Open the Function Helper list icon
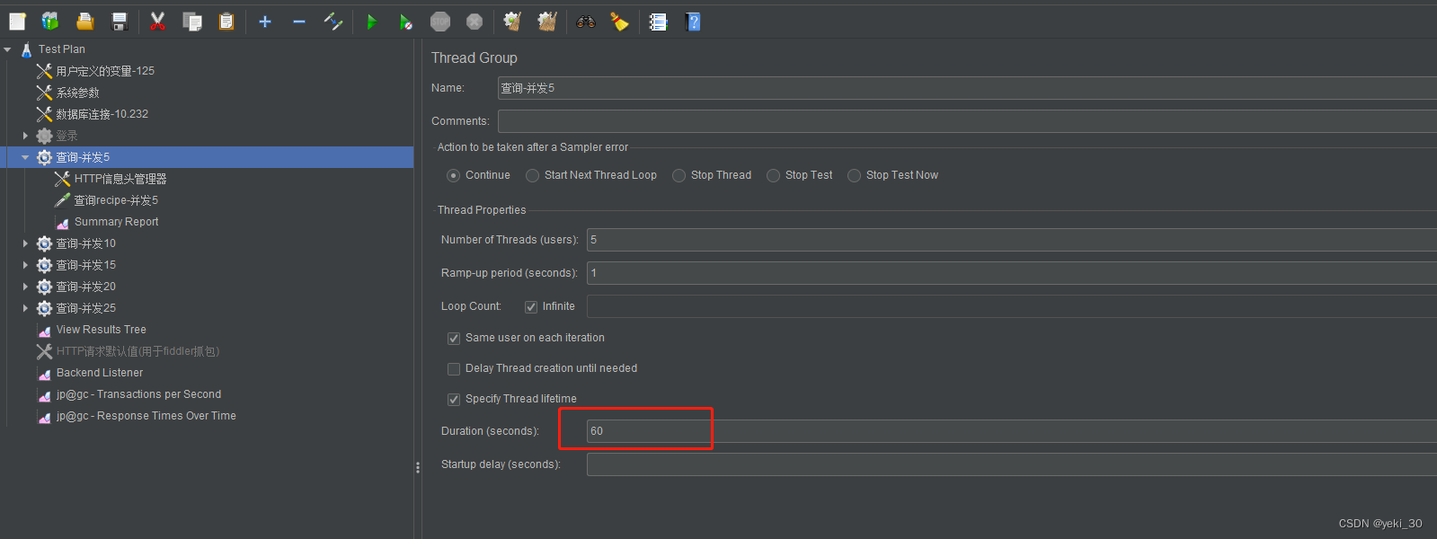 tap(659, 22)
